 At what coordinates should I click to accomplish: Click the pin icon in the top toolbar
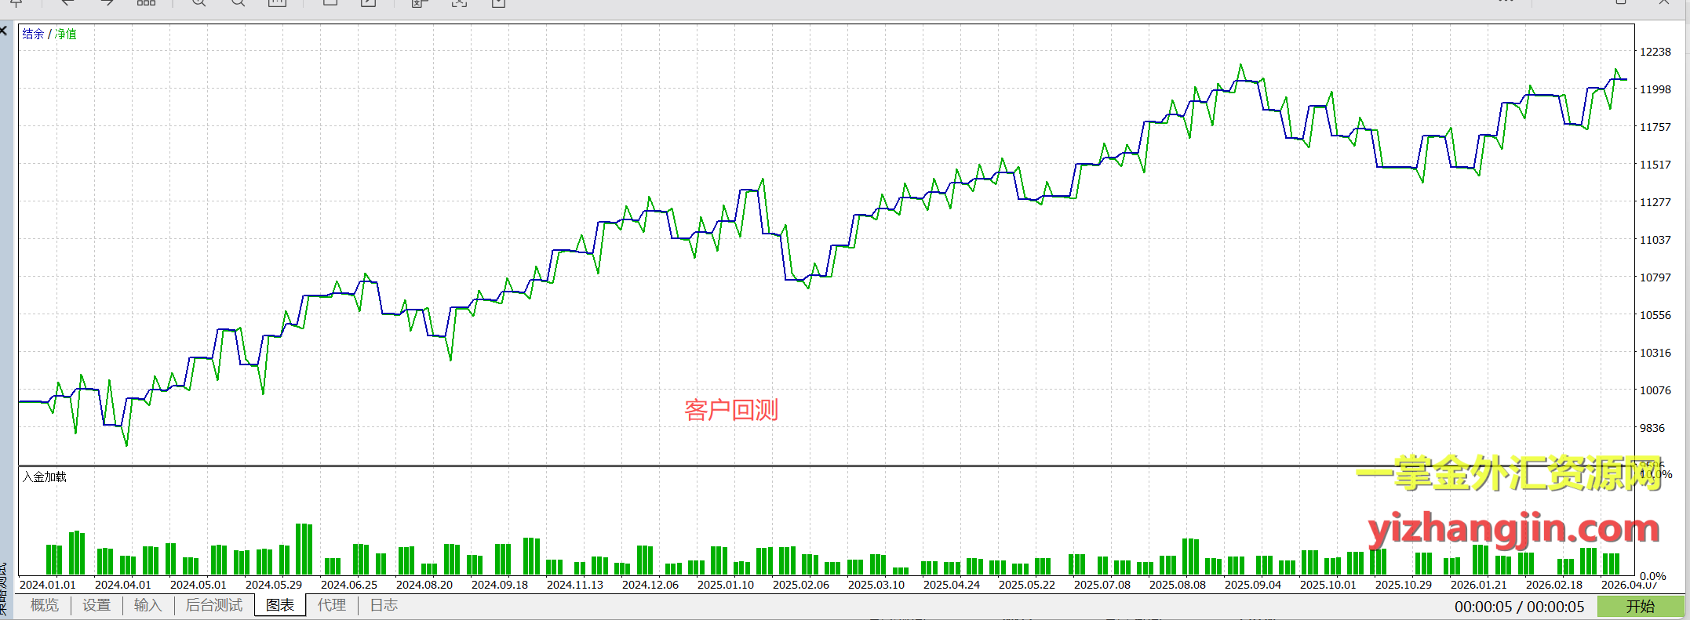16,2
